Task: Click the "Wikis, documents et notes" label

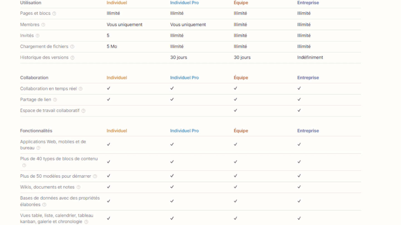Action: tap(47, 187)
